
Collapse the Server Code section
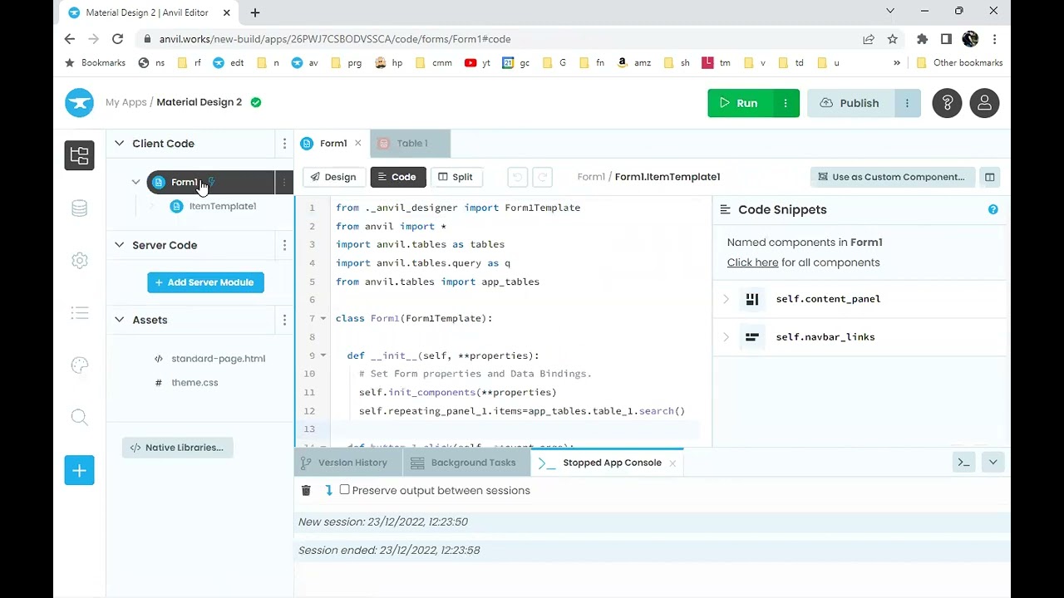point(120,245)
